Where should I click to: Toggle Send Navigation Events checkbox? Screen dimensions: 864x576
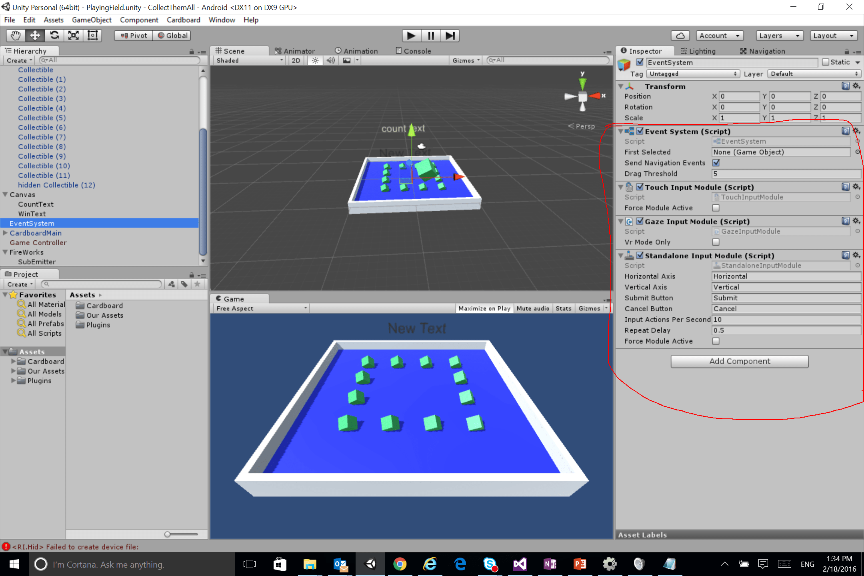716,163
